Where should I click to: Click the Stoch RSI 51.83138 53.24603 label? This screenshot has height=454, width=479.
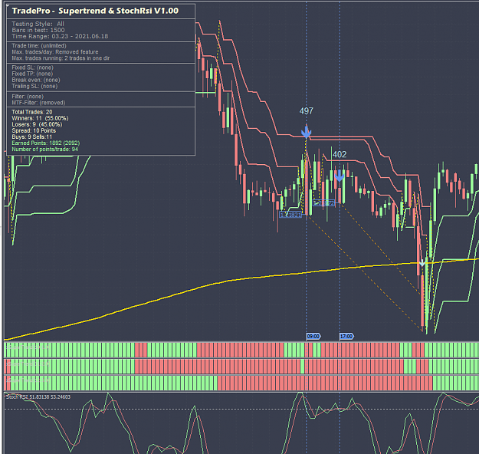click(38, 396)
